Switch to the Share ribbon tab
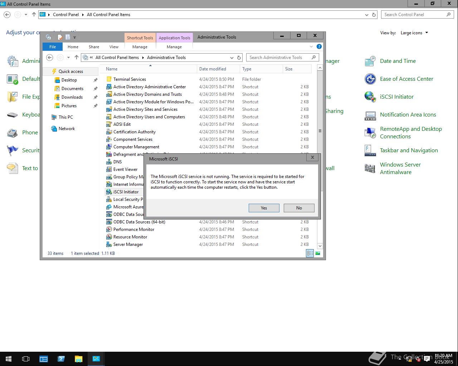 coord(94,47)
